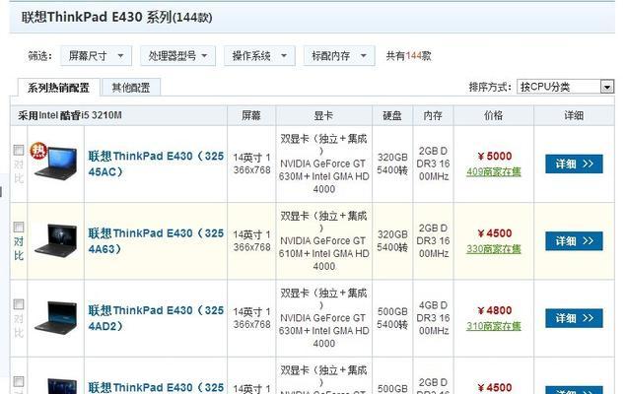
Task: Click 详细 button for the ¥4800 laptop
Action: click(574, 318)
